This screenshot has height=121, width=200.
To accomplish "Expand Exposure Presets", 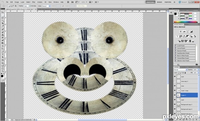I will click(x=176, y=51).
